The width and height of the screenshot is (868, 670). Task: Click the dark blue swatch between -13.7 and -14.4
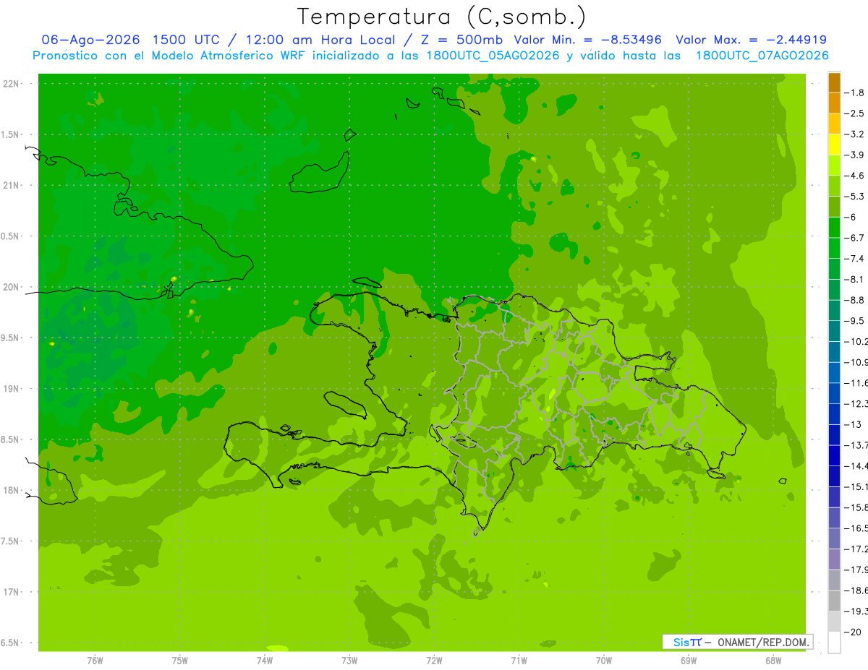(x=834, y=455)
